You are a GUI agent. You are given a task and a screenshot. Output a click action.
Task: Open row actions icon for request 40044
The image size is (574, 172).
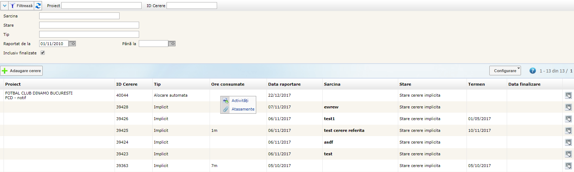pos(568,95)
